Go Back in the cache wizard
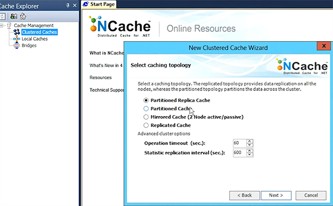This screenshot has height=206, width=333. 244,195
